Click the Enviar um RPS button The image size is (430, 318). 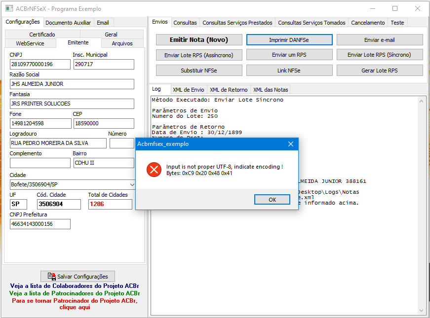point(289,55)
